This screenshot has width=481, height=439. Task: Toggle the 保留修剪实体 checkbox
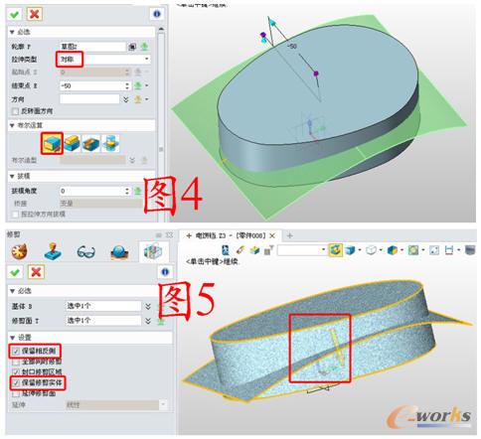(16, 383)
